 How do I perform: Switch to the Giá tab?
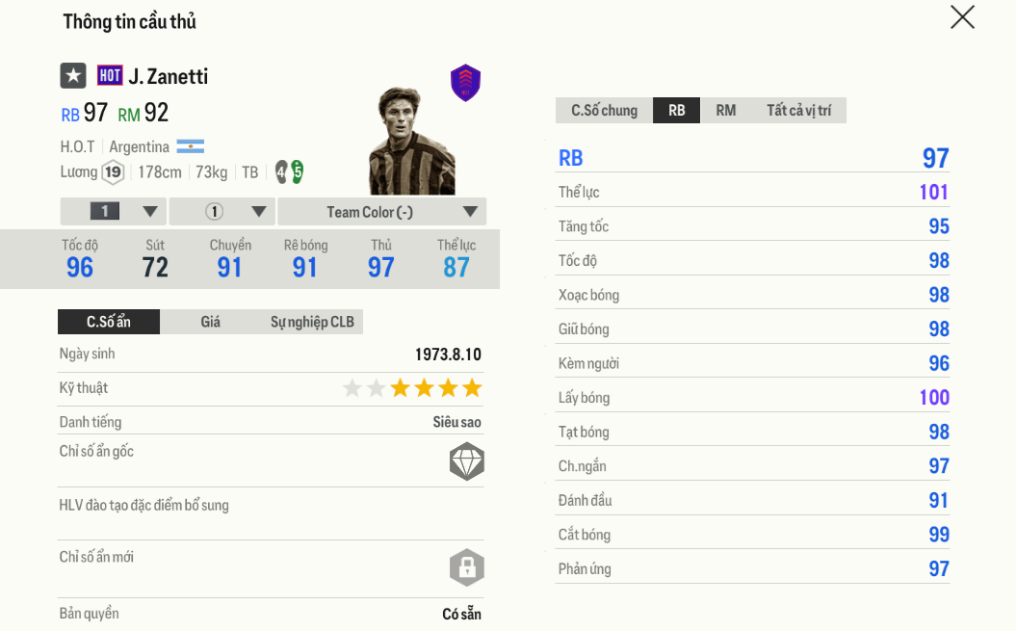point(211,322)
